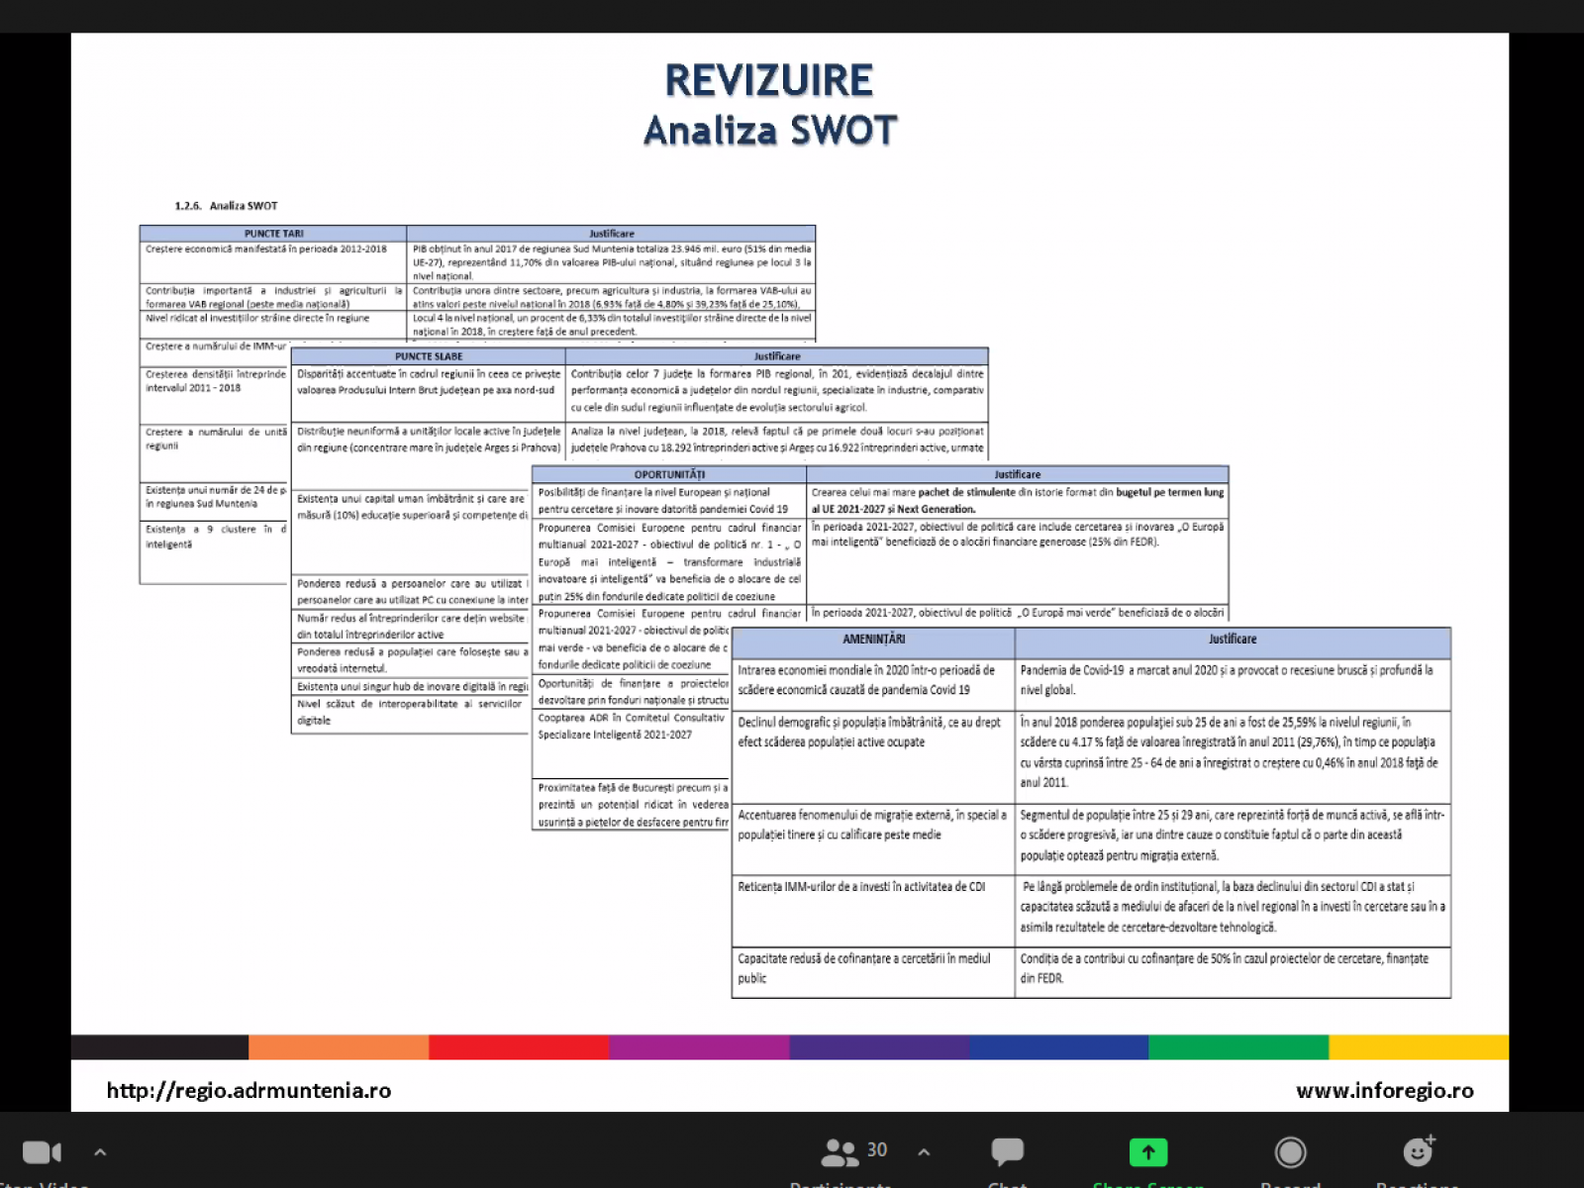The height and width of the screenshot is (1188, 1584).
Task: Click the www.inforegio.ro link
Action: click(1385, 1091)
